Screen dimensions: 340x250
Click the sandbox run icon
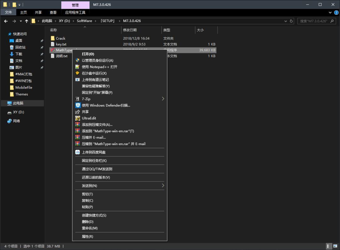coord(77,73)
